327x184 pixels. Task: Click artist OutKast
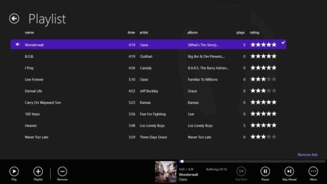[x=146, y=56]
